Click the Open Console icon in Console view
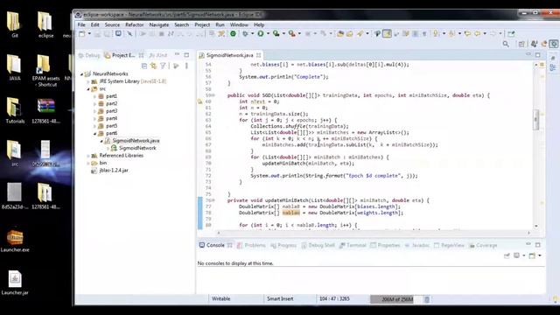 (532, 255)
